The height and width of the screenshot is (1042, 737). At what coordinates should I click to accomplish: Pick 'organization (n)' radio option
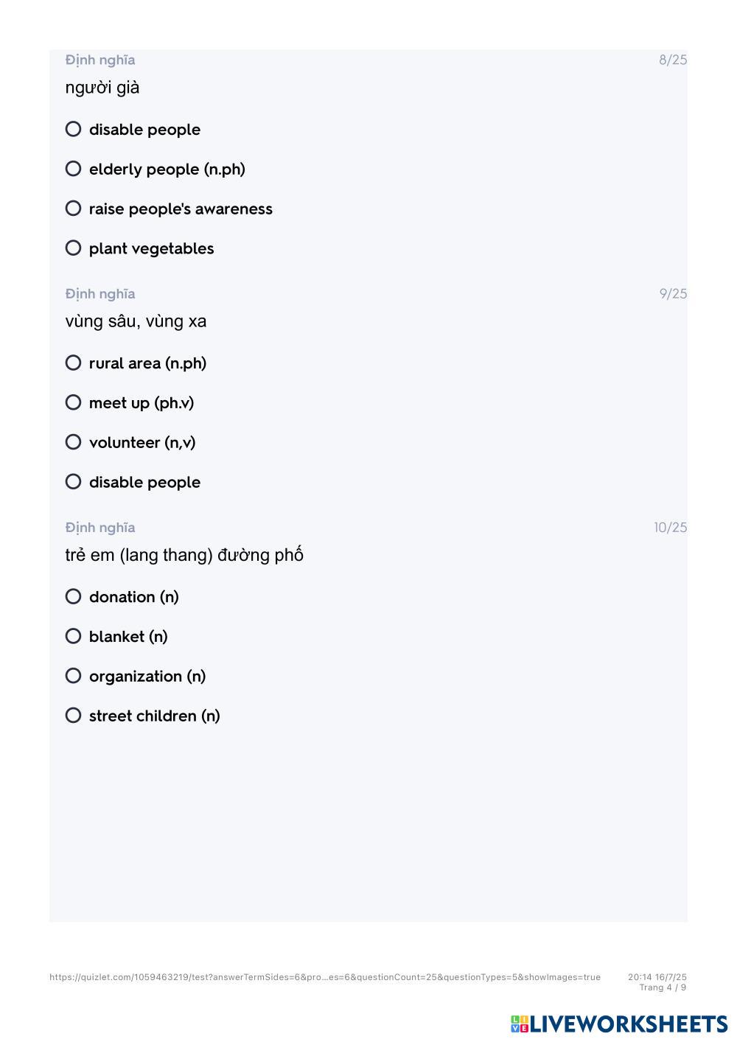(73, 676)
